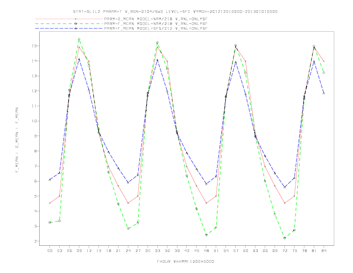Click blue triangle data point at hour 00

point(50,179)
